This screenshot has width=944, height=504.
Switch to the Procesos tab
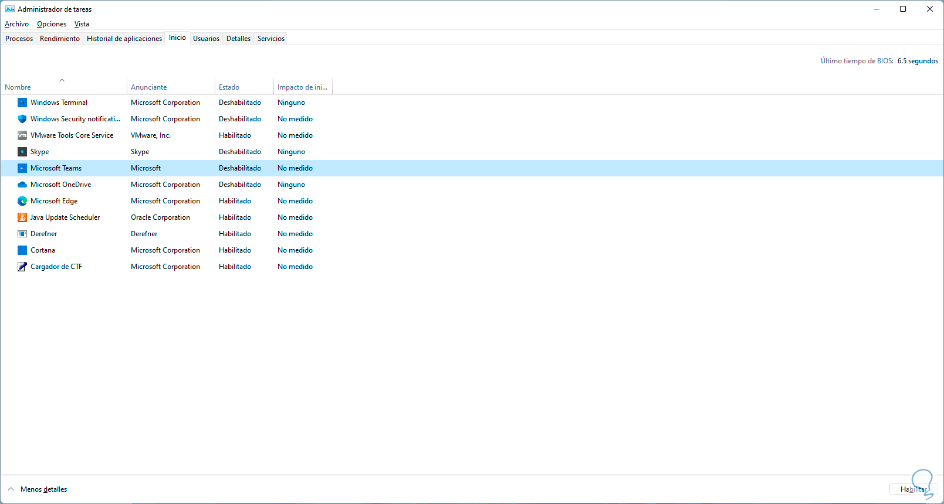coord(19,39)
